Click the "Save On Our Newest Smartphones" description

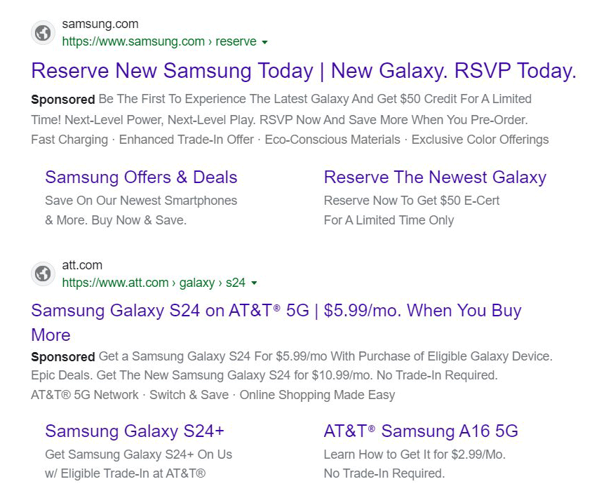pos(141,201)
